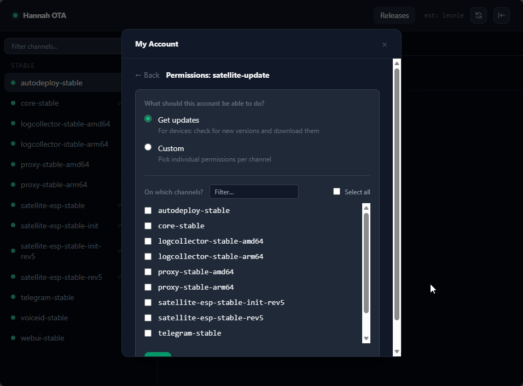Open the Releases tab
This screenshot has height=386, width=523.
394,15
